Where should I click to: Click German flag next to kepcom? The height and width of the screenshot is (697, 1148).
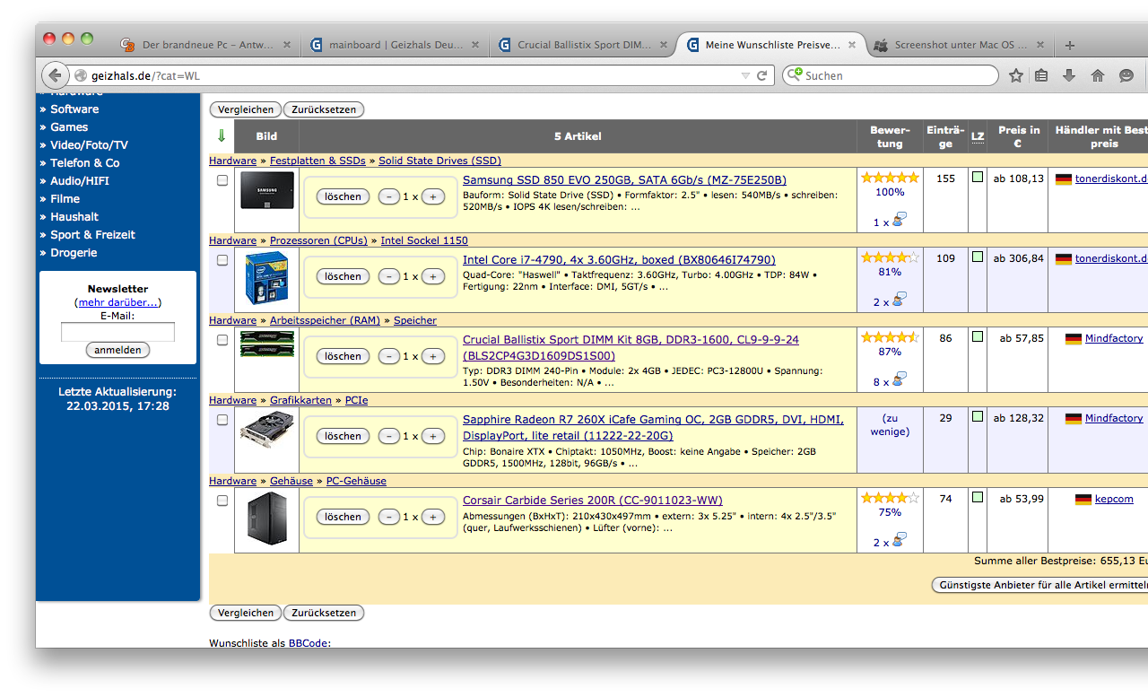pyautogui.click(x=1083, y=499)
